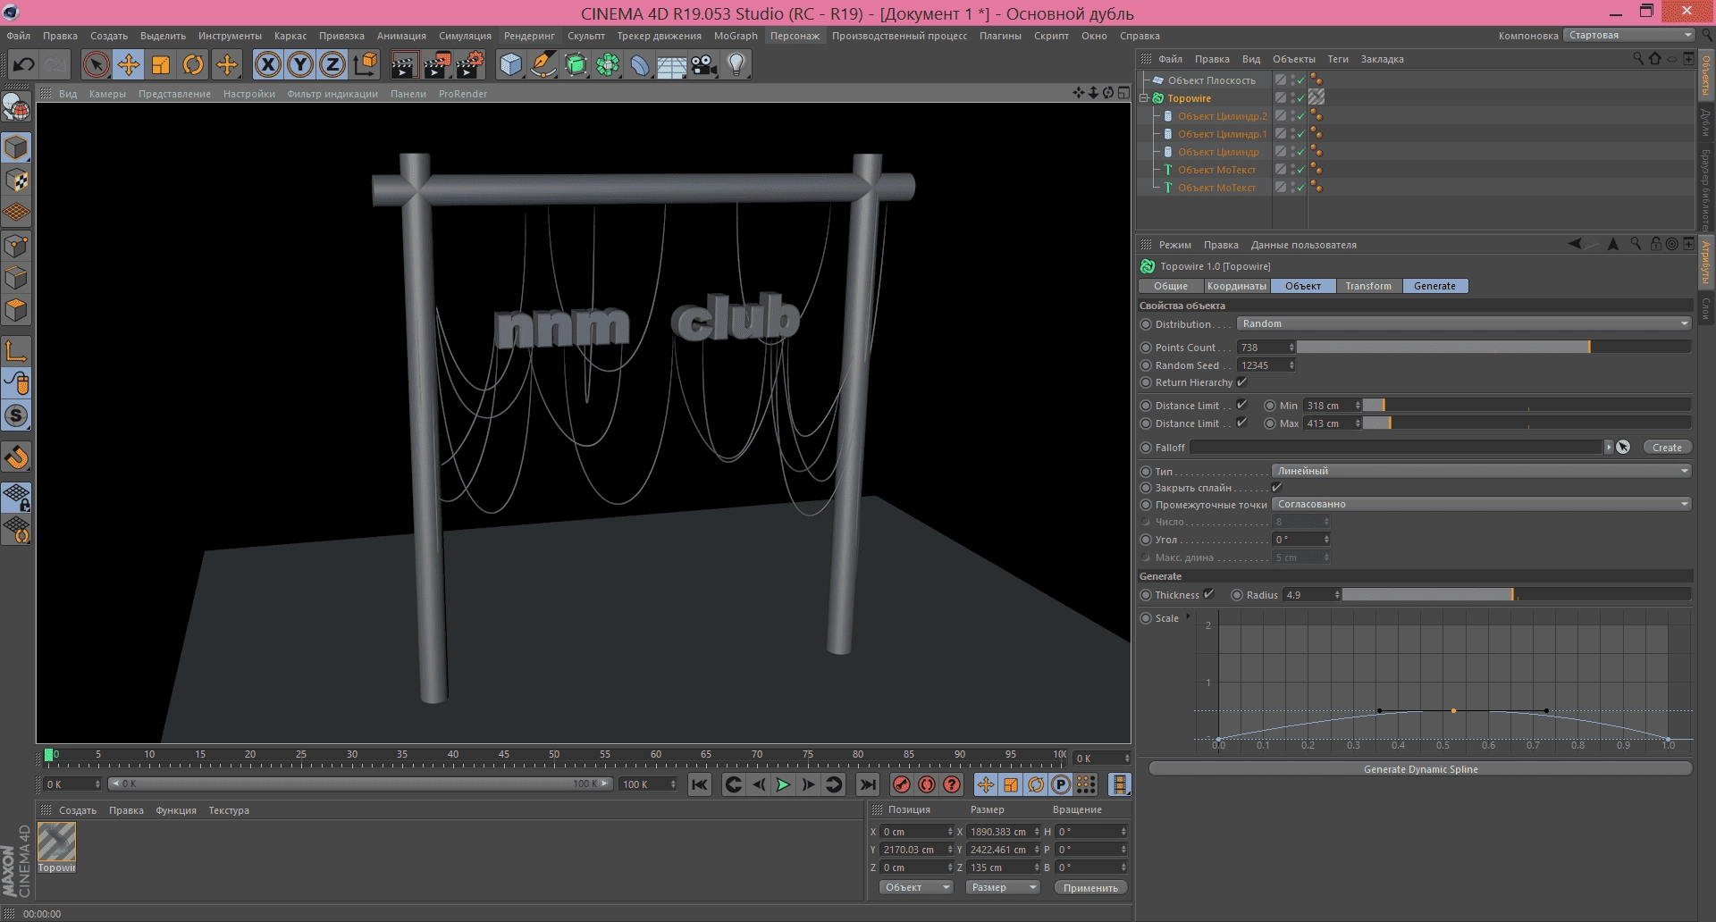Click the Create falloff button
This screenshot has width=1716, height=922.
pyautogui.click(x=1667, y=448)
